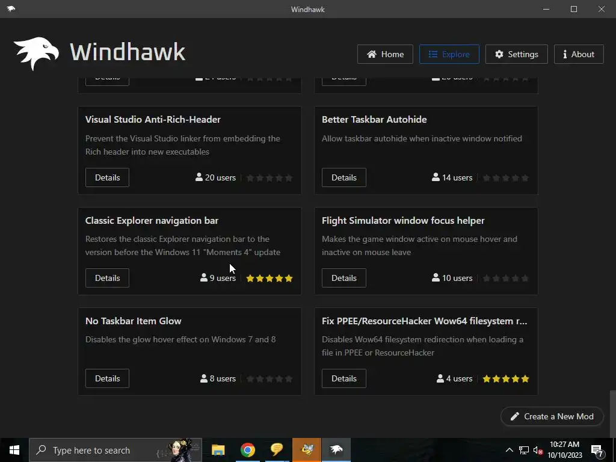Open File Explorer from the taskbar
Screen dimensions: 616x462
coord(218,450)
